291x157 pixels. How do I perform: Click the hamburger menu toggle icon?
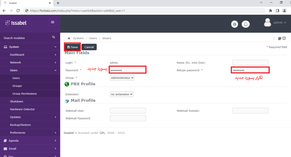pyautogui.click(x=53, y=22)
